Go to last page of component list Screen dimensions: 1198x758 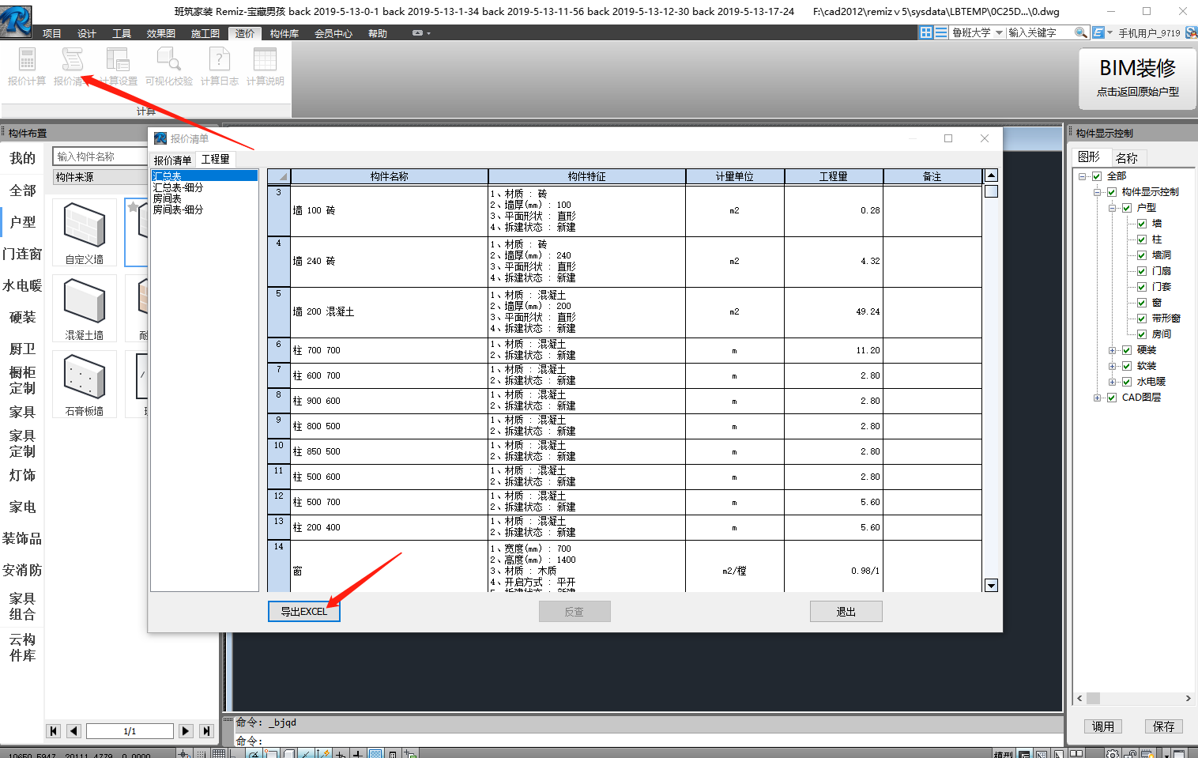pos(206,731)
